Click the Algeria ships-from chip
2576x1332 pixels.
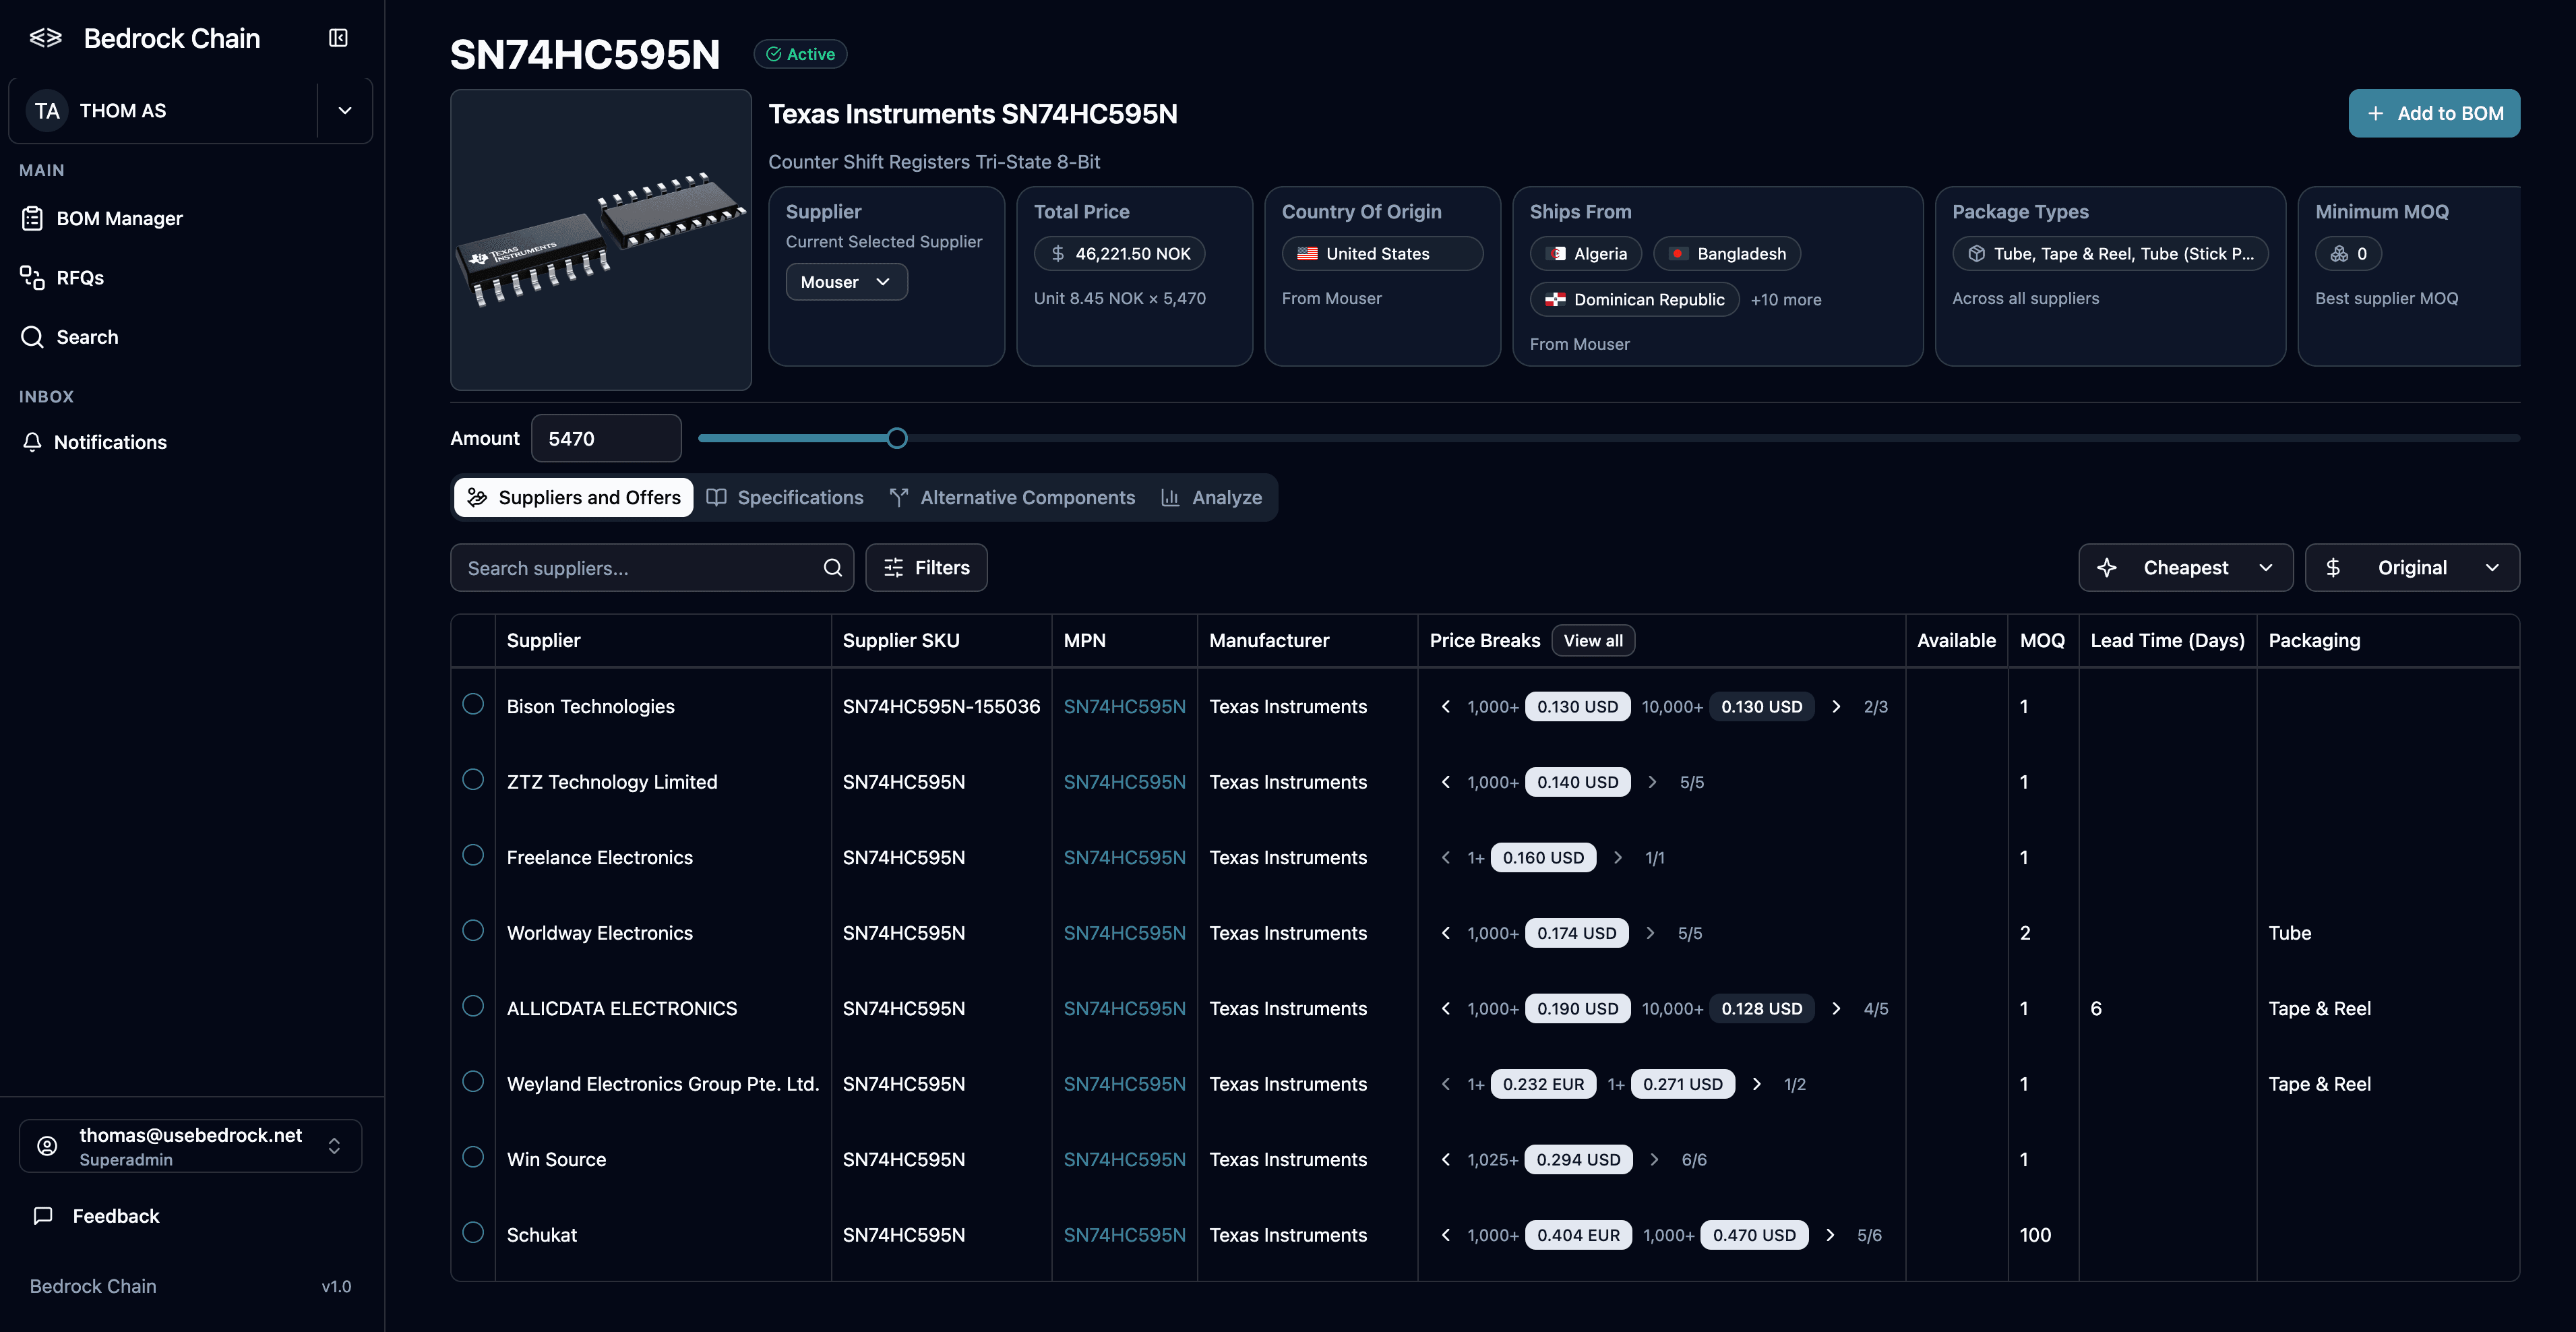tap(1586, 254)
